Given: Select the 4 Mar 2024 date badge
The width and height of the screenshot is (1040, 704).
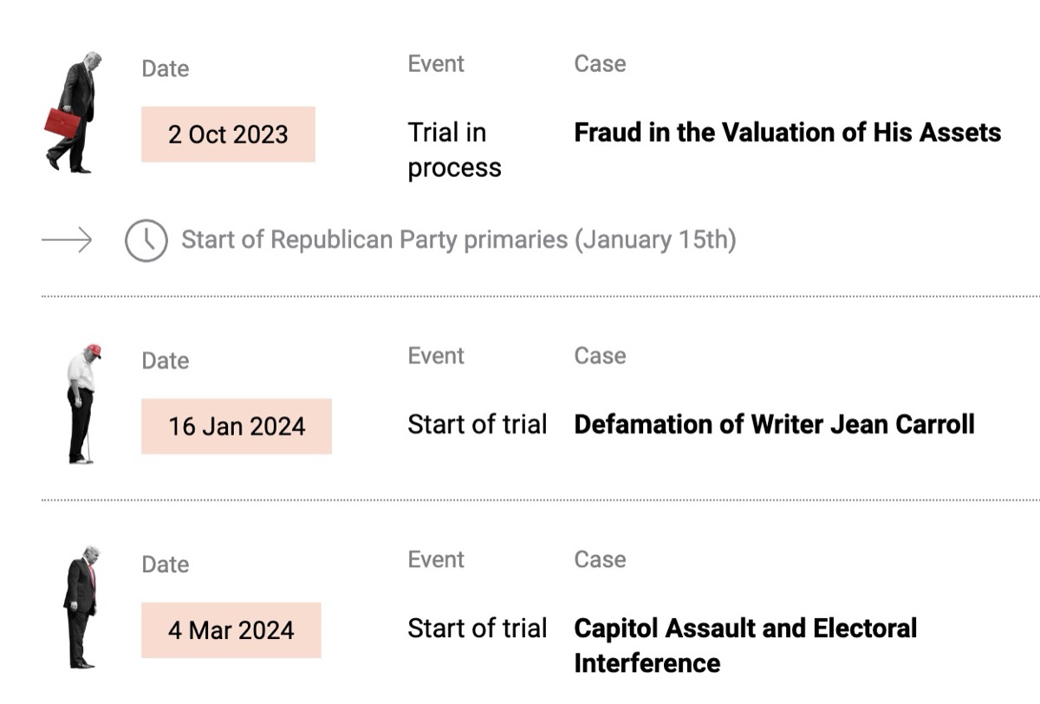Looking at the screenshot, I should (231, 630).
